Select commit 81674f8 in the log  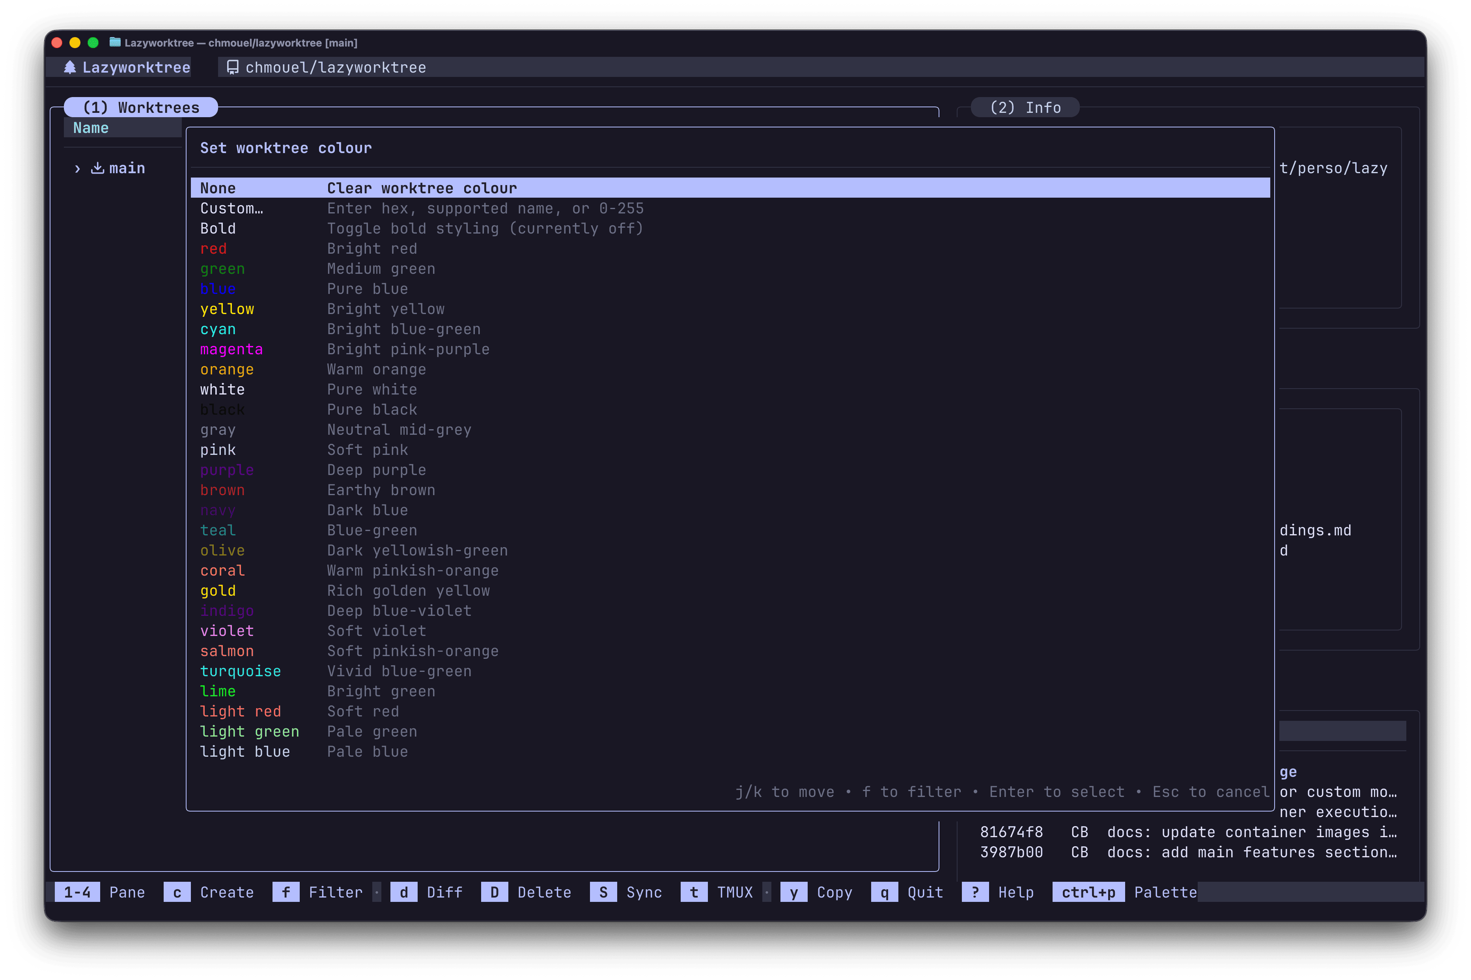pos(1011,832)
